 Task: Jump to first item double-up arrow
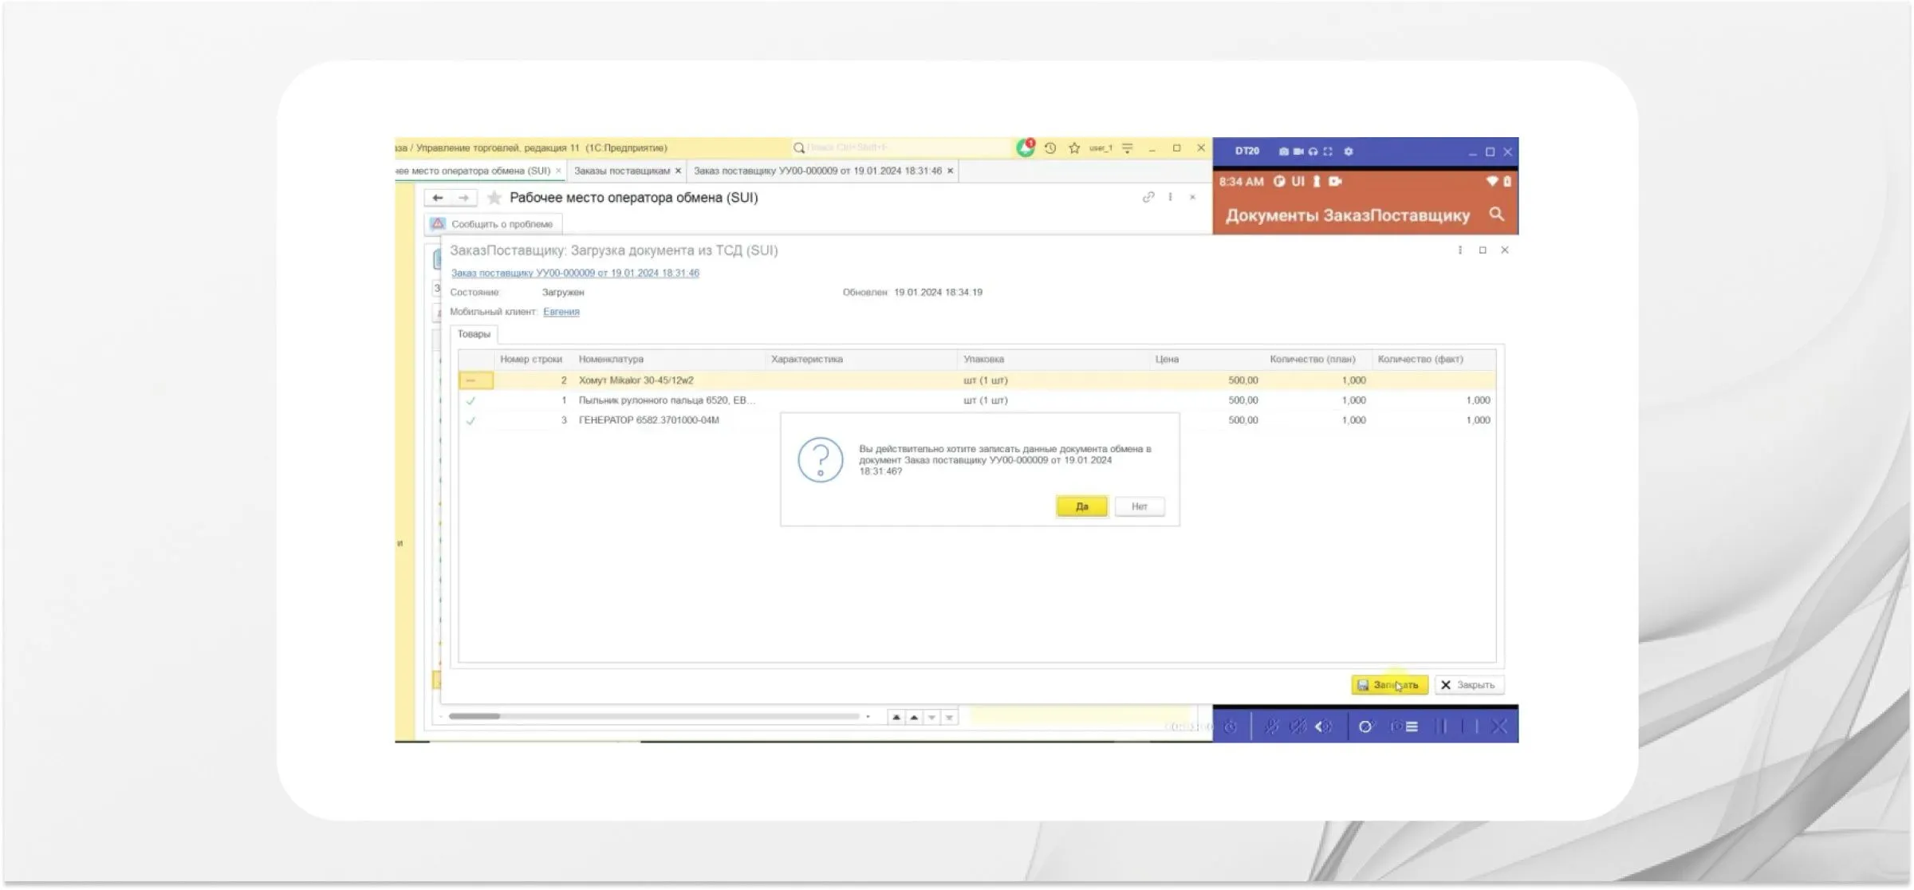coord(896,718)
